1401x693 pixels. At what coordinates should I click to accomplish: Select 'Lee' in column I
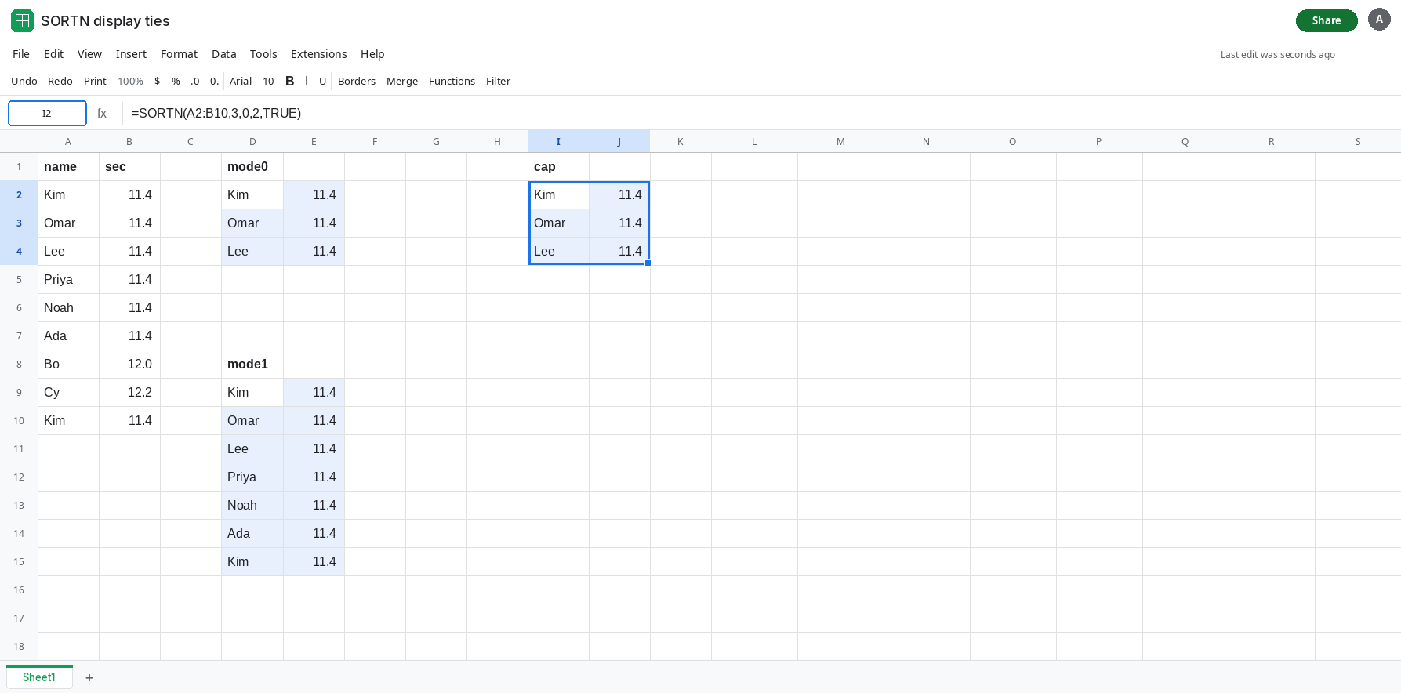[x=558, y=252]
